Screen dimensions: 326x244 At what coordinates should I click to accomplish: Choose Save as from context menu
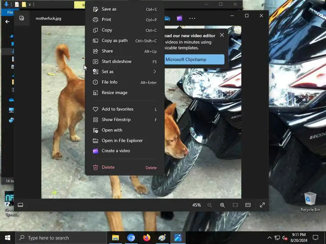pyautogui.click(x=125, y=9)
